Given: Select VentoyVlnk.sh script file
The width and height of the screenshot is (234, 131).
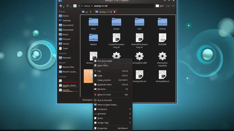Looking at the screenshot, I should point(139,76).
